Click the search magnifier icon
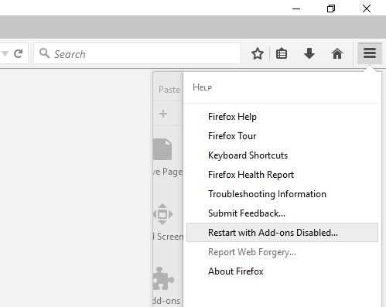386x307 pixels. click(x=45, y=53)
